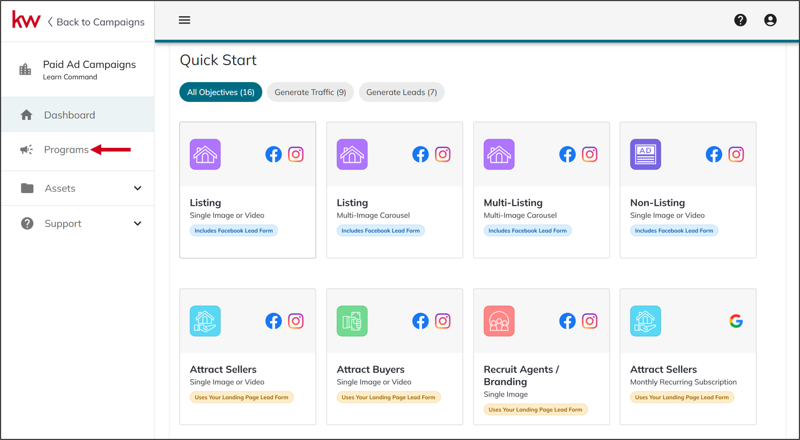Click Attract Sellers Single Image house-hand icon

[x=205, y=321]
